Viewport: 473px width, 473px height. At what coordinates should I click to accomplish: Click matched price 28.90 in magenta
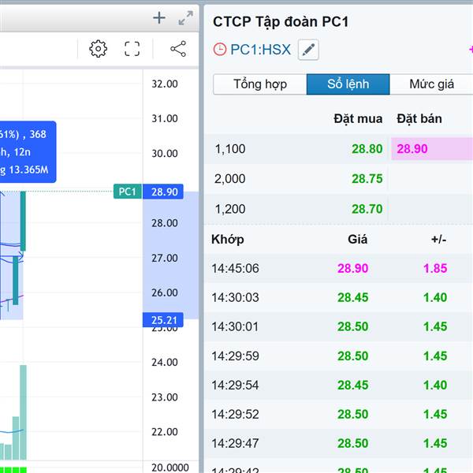(x=352, y=268)
